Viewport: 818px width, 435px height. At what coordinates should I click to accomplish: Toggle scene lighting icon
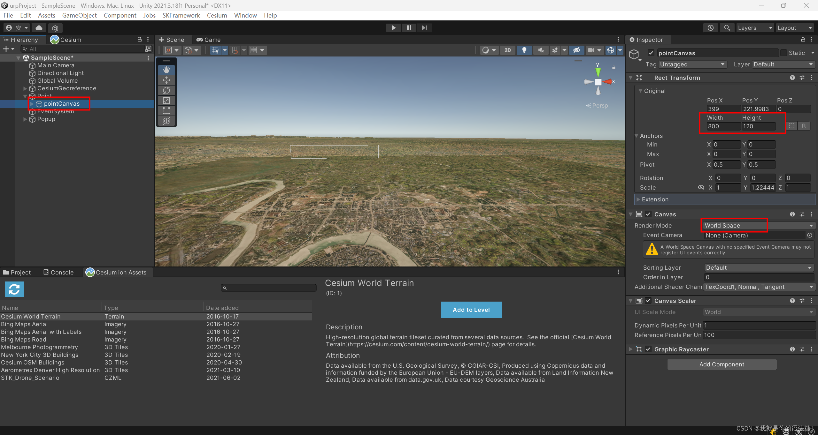(524, 50)
